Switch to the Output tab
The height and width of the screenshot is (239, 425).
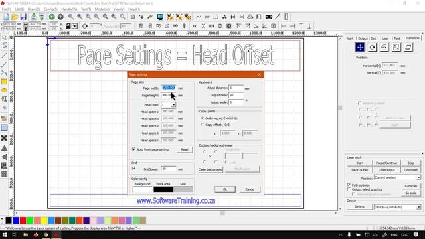pos(363,39)
